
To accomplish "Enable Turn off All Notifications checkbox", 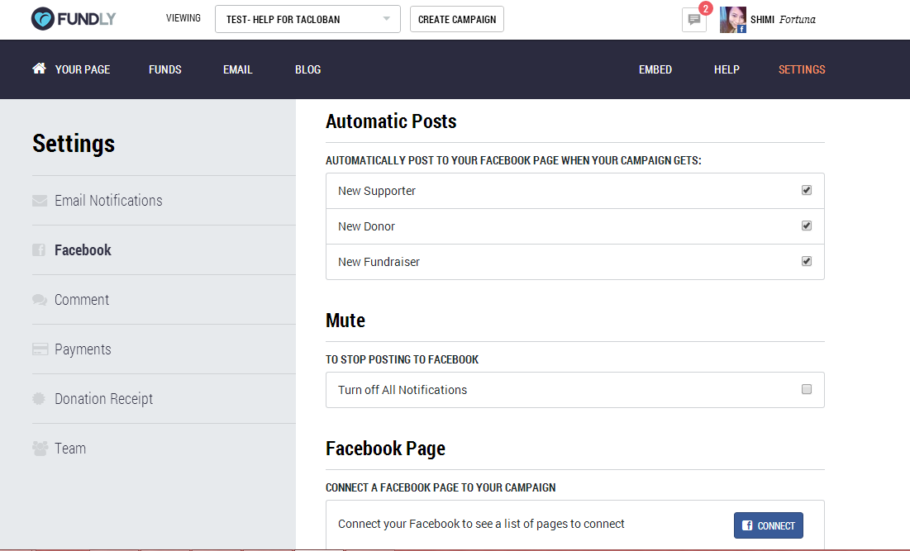I will tap(807, 389).
